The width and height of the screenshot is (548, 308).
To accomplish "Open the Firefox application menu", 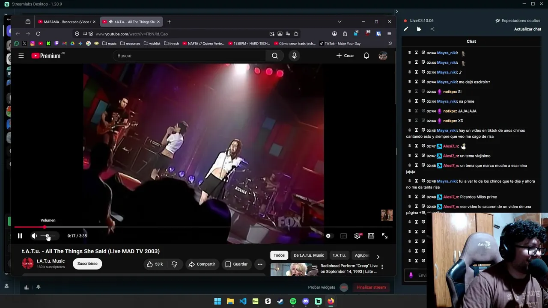I will pyautogui.click(x=389, y=34).
